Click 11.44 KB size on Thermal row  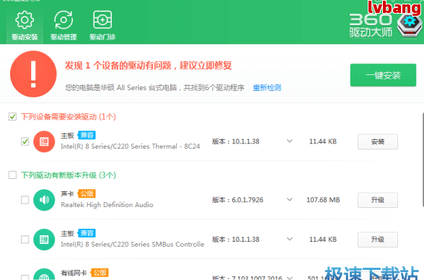click(x=323, y=141)
